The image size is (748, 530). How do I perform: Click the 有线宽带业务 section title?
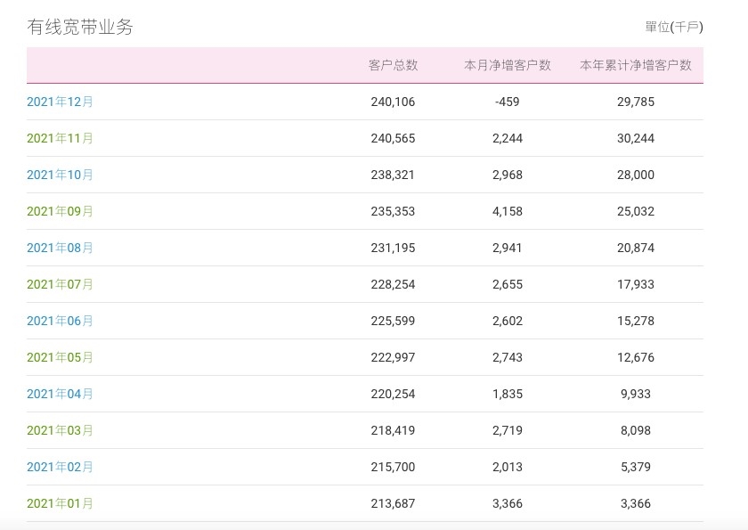pos(80,27)
